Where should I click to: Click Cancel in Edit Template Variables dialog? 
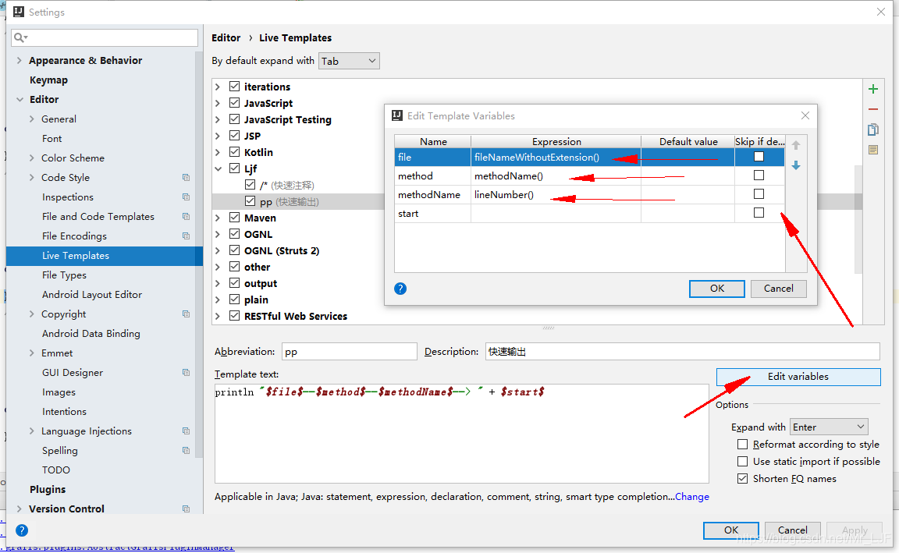(x=778, y=289)
